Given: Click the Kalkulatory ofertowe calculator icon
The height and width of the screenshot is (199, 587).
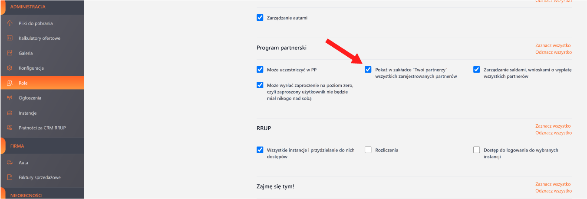Looking at the screenshot, I should pyautogui.click(x=10, y=38).
